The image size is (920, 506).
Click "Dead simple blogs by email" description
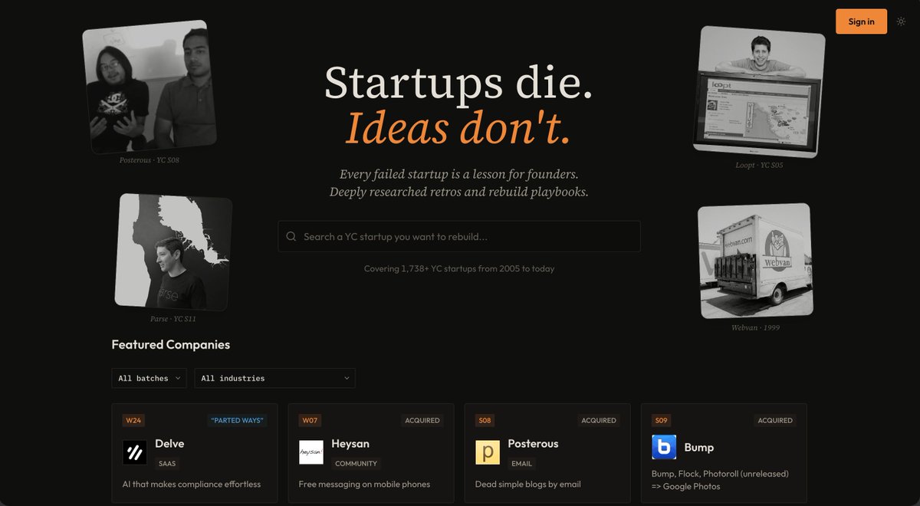[528, 484]
